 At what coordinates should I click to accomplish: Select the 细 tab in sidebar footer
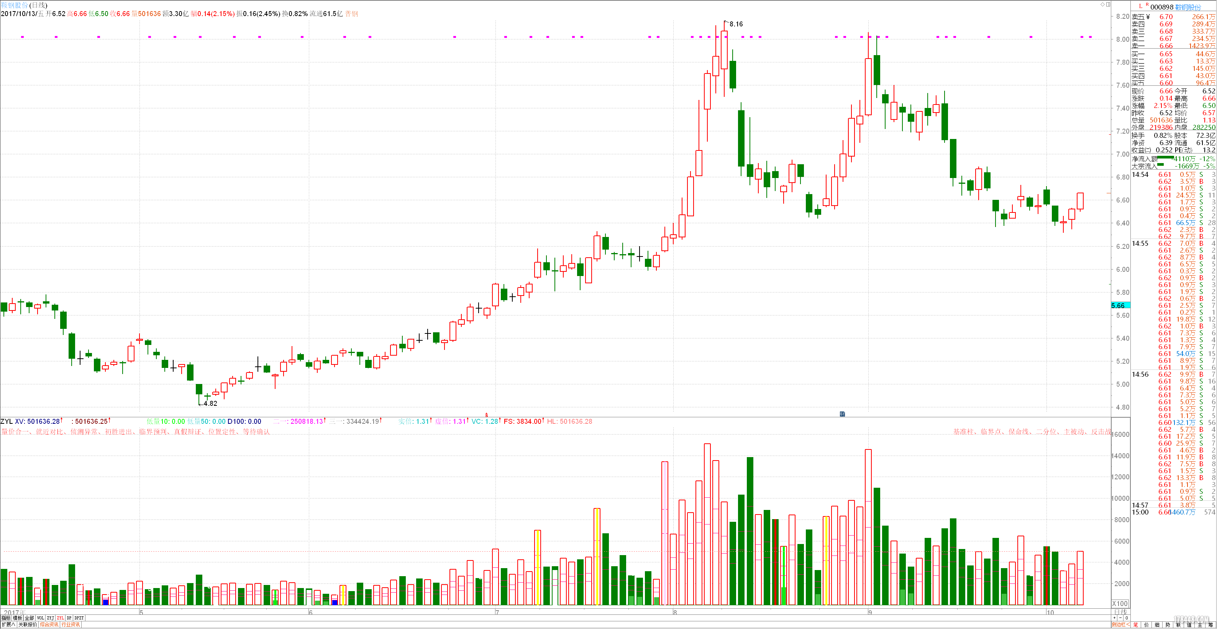1157,624
